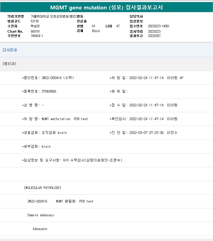Click the '*육안검사' timestamp row
The width and height of the screenshot is (213, 241).
click(143, 119)
